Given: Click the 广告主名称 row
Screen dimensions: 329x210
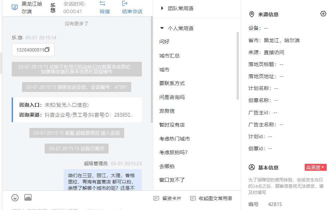Looking at the screenshot, I should pos(266,125).
